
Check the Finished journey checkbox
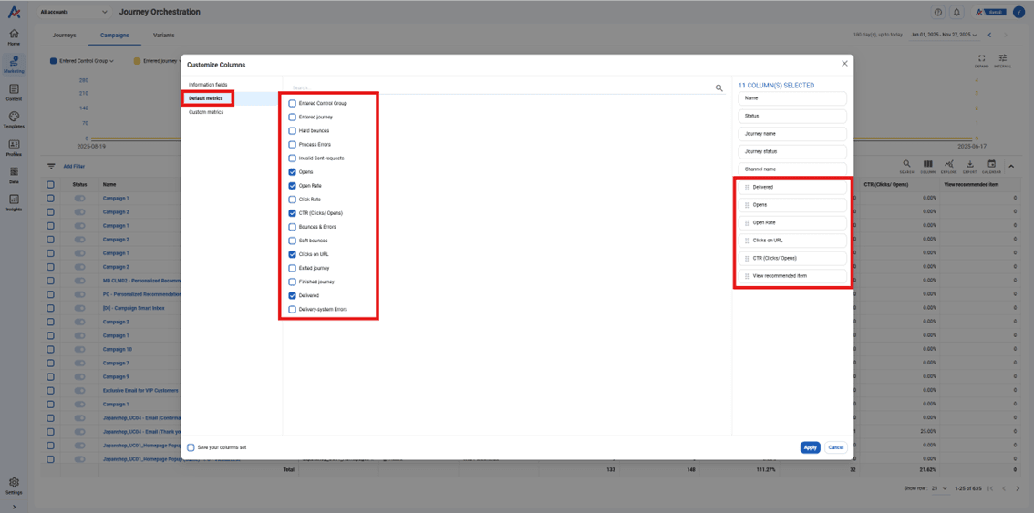point(292,282)
